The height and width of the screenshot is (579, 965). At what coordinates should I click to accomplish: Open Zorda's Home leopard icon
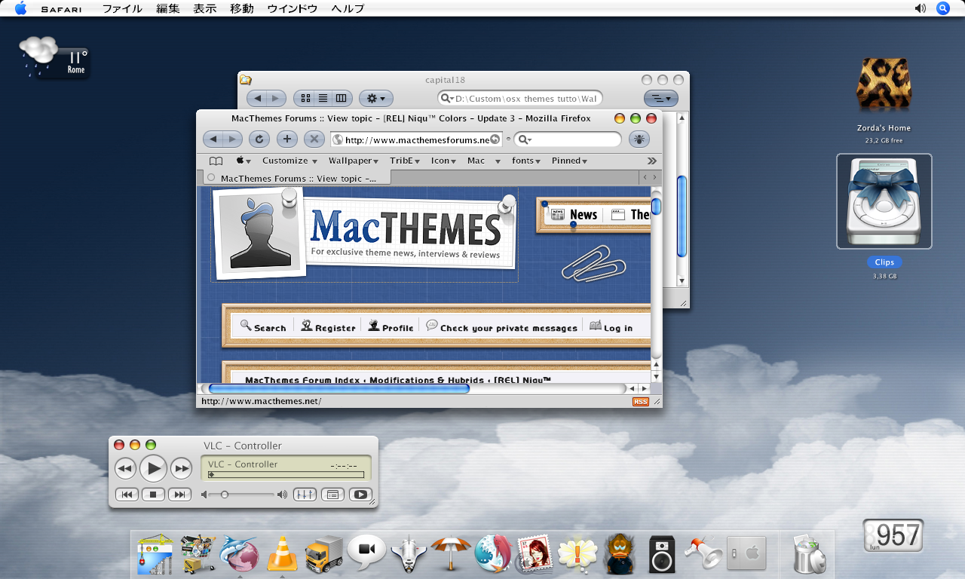(884, 85)
